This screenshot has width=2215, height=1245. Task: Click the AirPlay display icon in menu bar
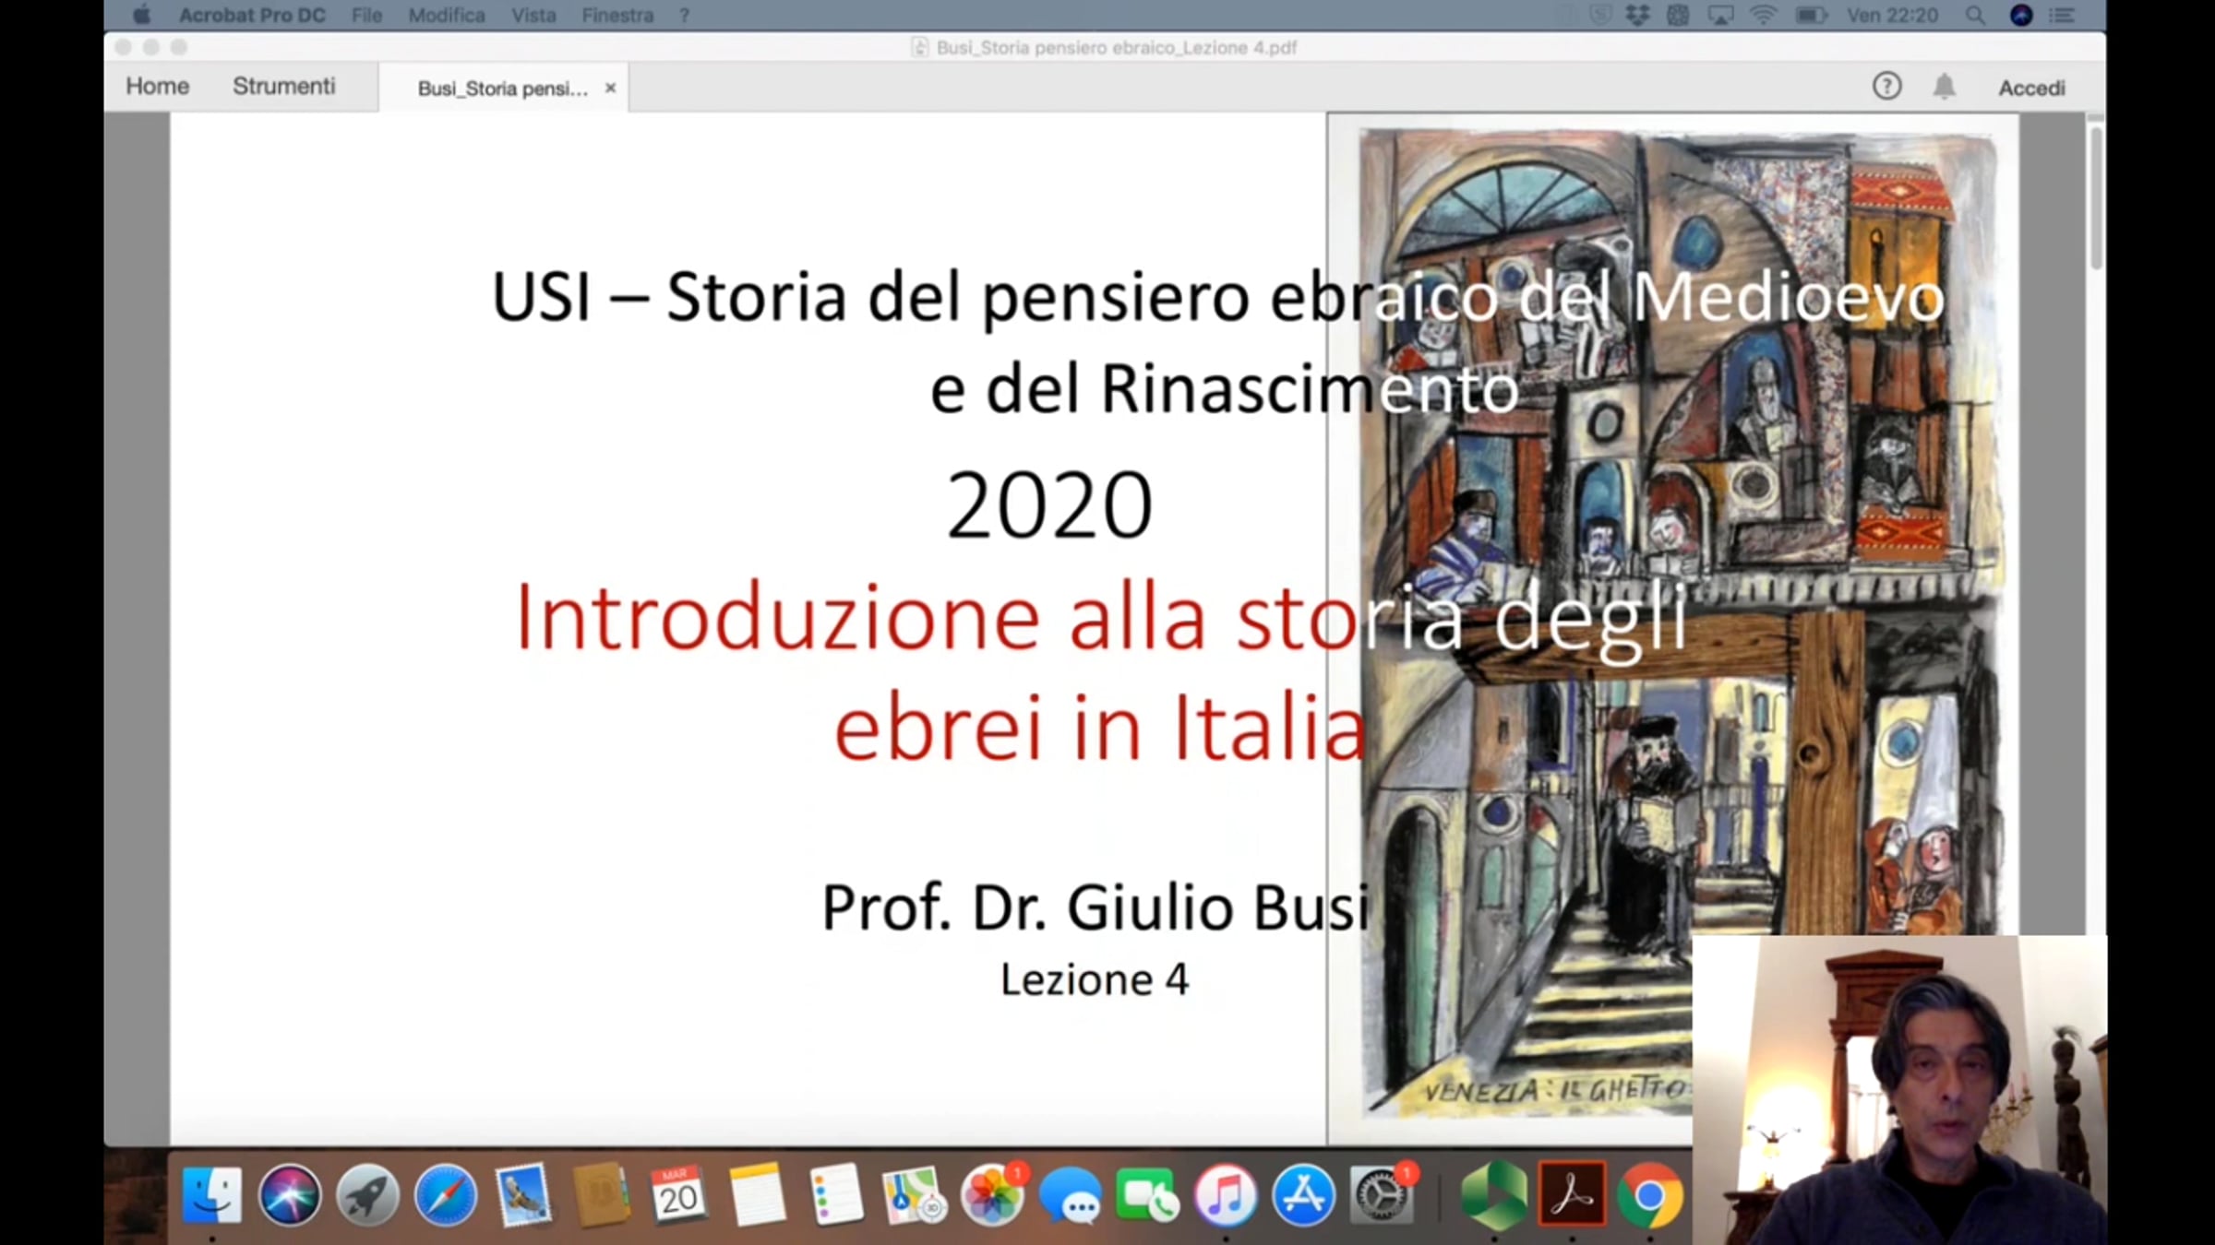pyautogui.click(x=1720, y=16)
